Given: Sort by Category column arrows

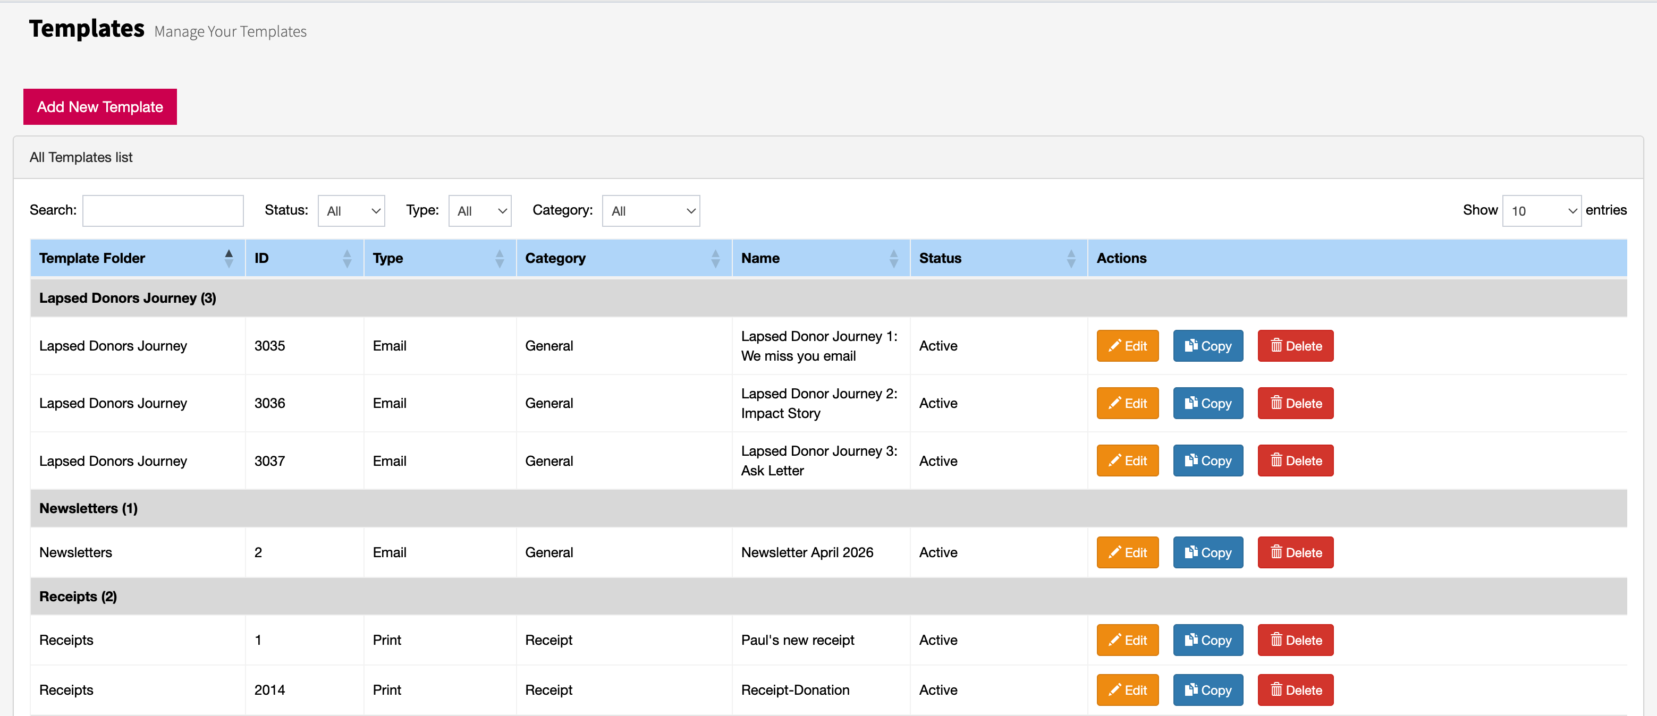Looking at the screenshot, I should point(715,258).
